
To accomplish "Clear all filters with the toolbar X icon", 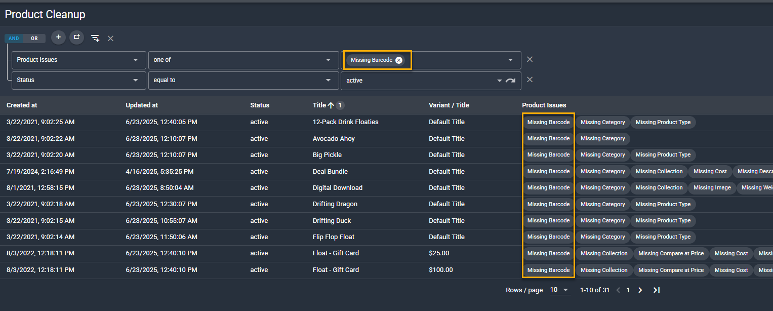I will click(110, 38).
